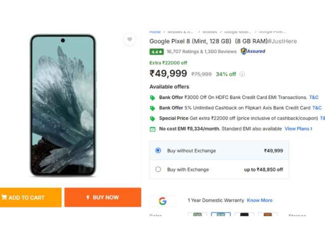This screenshot has width=325, height=240.
Task: Select the black Obsidian color swatch
Action: pyautogui.click(x=244, y=215)
